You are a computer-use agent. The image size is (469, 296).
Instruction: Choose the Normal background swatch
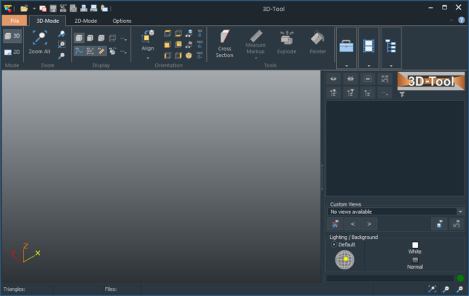[415, 260]
